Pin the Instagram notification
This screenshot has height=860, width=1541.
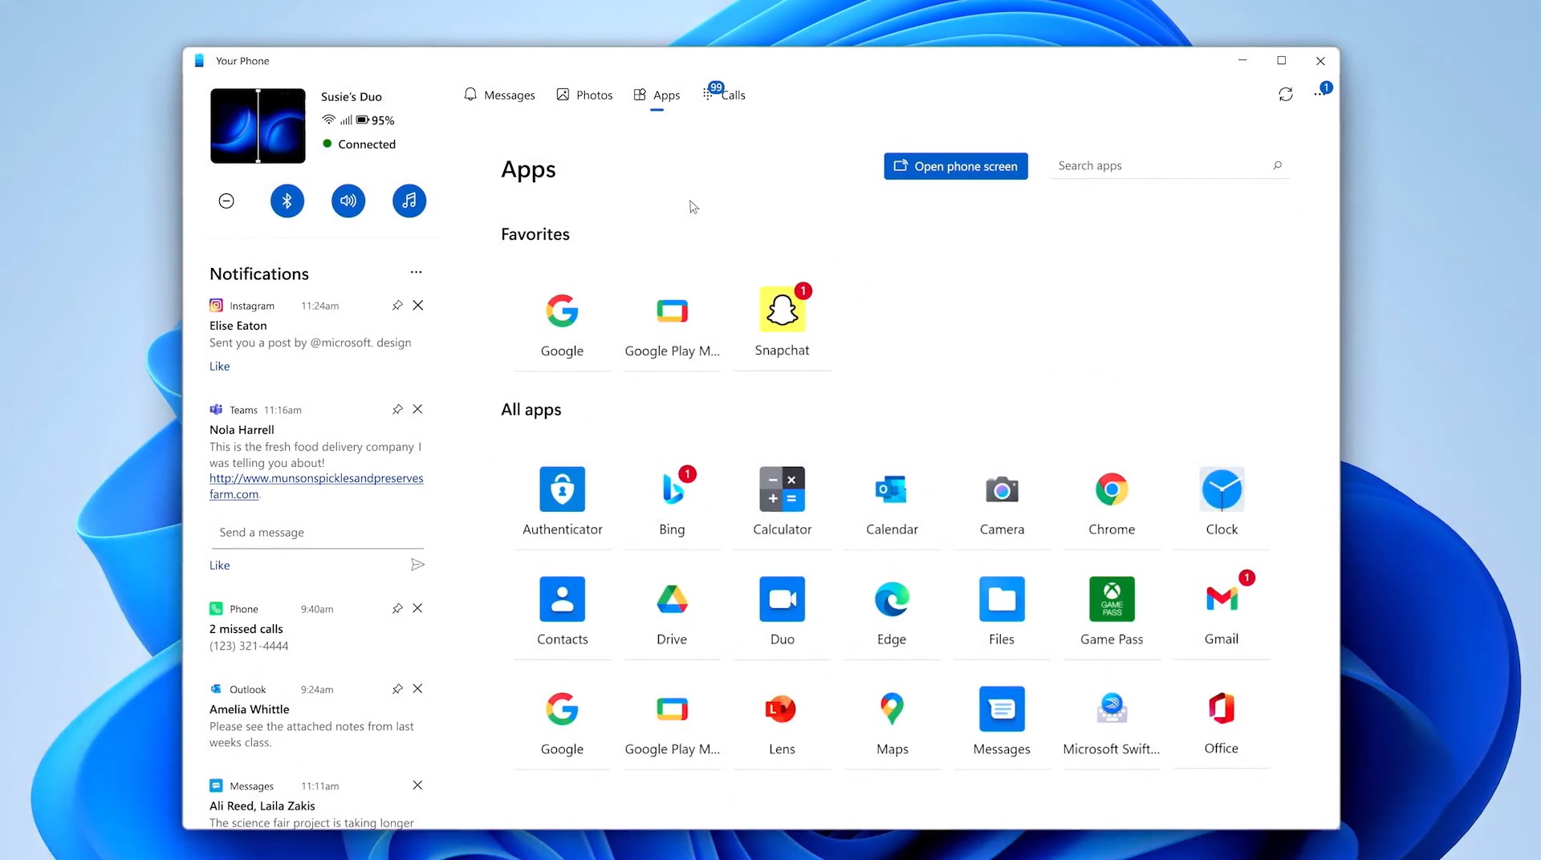point(397,305)
